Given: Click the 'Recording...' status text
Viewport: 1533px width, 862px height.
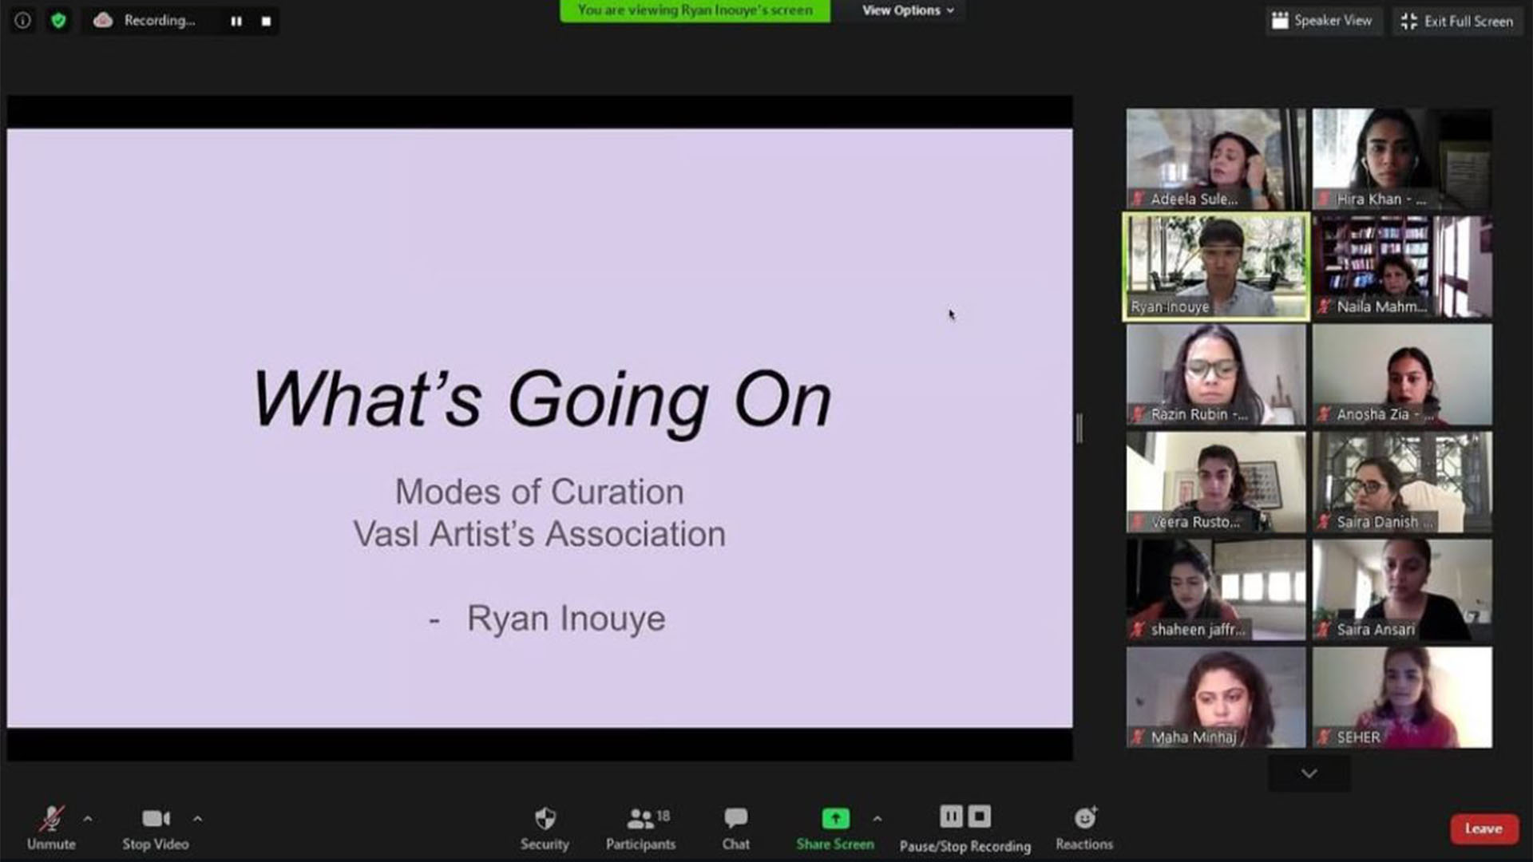Looking at the screenshot, I should point(160,21).
